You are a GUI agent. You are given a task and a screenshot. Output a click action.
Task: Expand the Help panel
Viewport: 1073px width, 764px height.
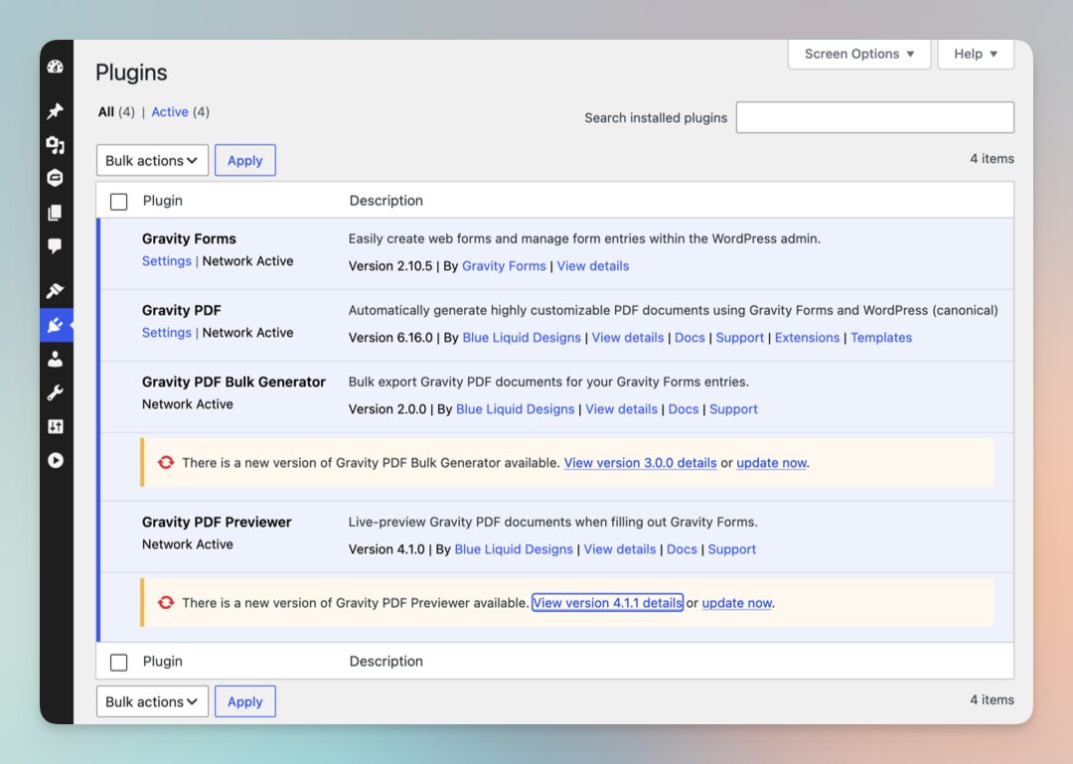click(x=976, y=54)
